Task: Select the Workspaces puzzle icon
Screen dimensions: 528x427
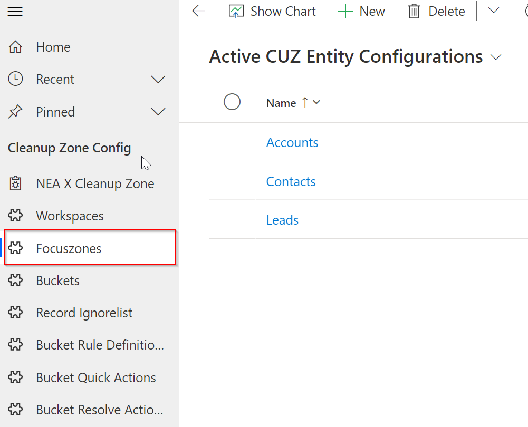Action: tap(15, 216)
